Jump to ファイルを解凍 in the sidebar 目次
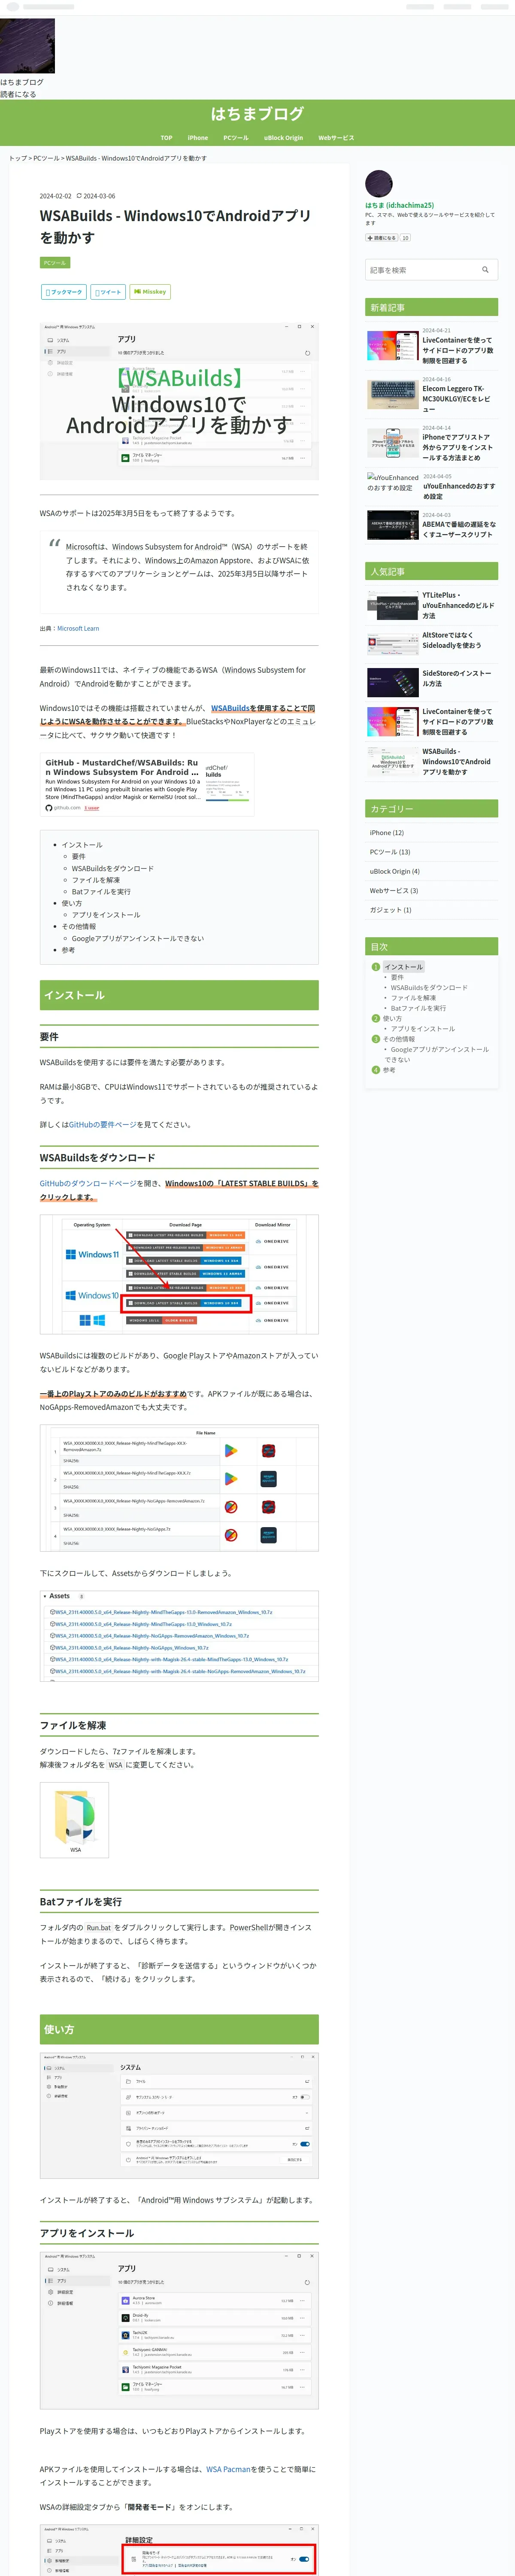Image resolution: width=515 pixels, height=2576 pixels. pyautogui.click(x=413, y=998)
